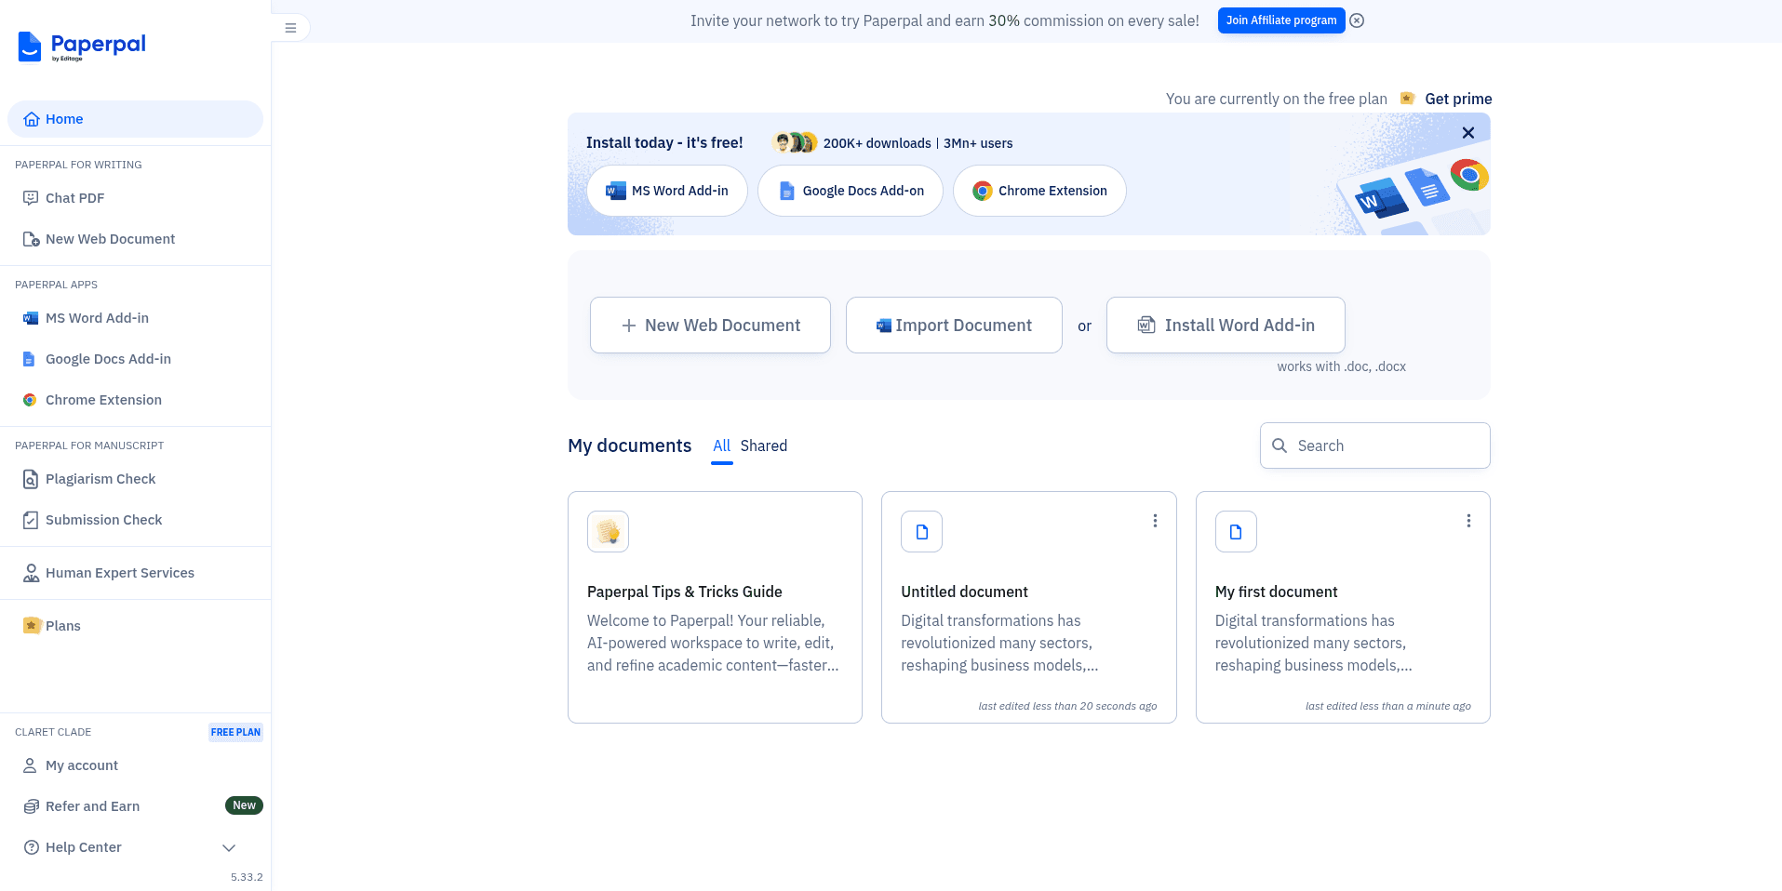Install the Chrome Extension from banner
Viewport: 1782px width, 891px height.
point(1039,191)
